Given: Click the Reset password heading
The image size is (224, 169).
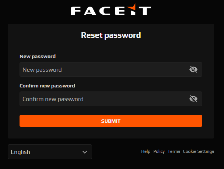Looking at the screenshot, I should click(x=111, y=35).
